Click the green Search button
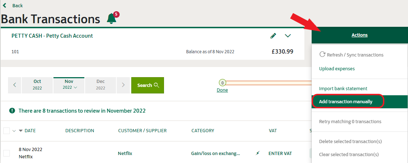This screenshot has width=408, height=163. pyautogui.click(x=148, y=85)
